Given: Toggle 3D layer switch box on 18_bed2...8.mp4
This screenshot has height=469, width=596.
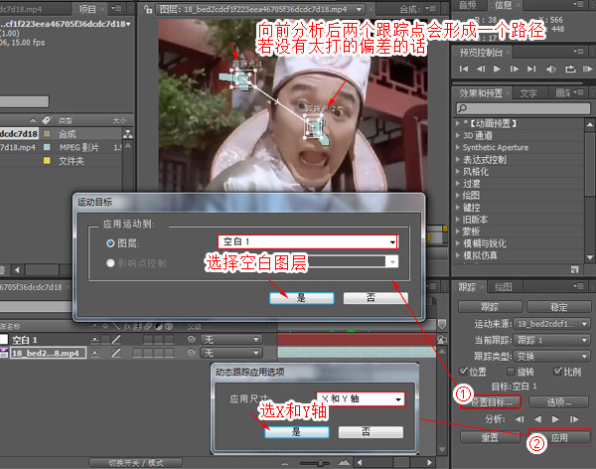Looking at the screenshot, I should coord(169,353).
